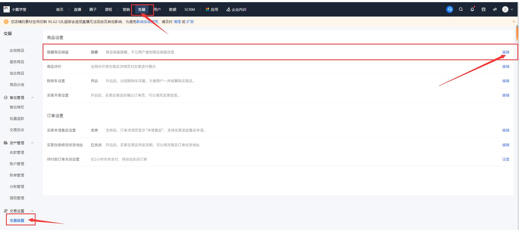Click the shop storefront icon
Image resolution: width=519 pixels, height=230 pixels.
click(x=483, y=9)
